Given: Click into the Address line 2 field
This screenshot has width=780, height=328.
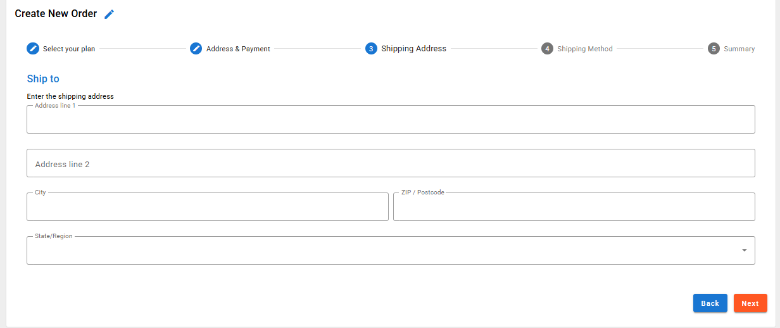Looking at the screenshot, I should tap(391, 163).
